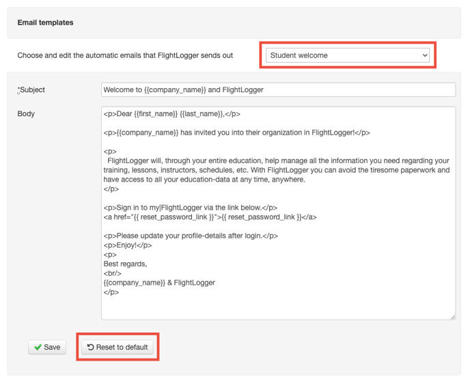This screenshot has width=470, height=381.
Task: Click the Please update your profile-details line
Action: 191,236
